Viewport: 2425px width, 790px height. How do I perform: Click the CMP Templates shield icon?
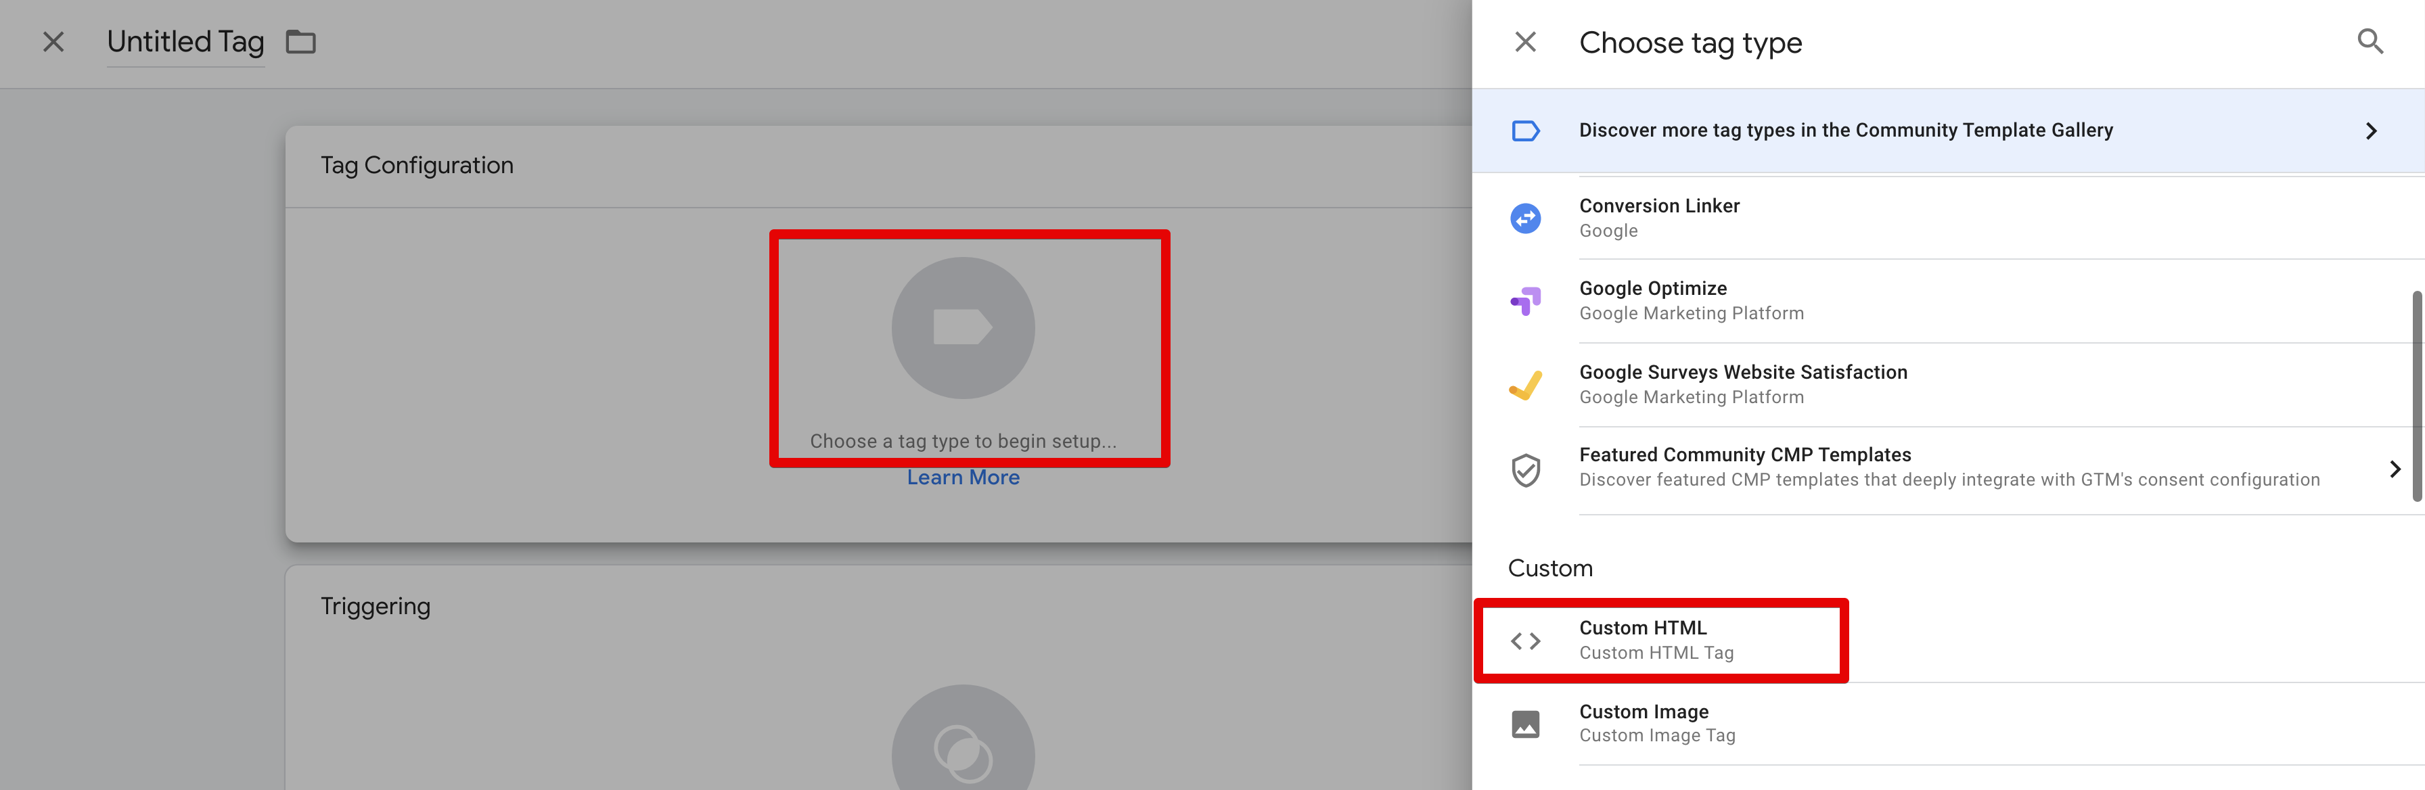tap(1525, 469)
